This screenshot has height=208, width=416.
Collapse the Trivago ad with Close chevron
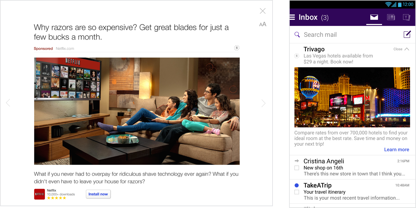[401, 49]
